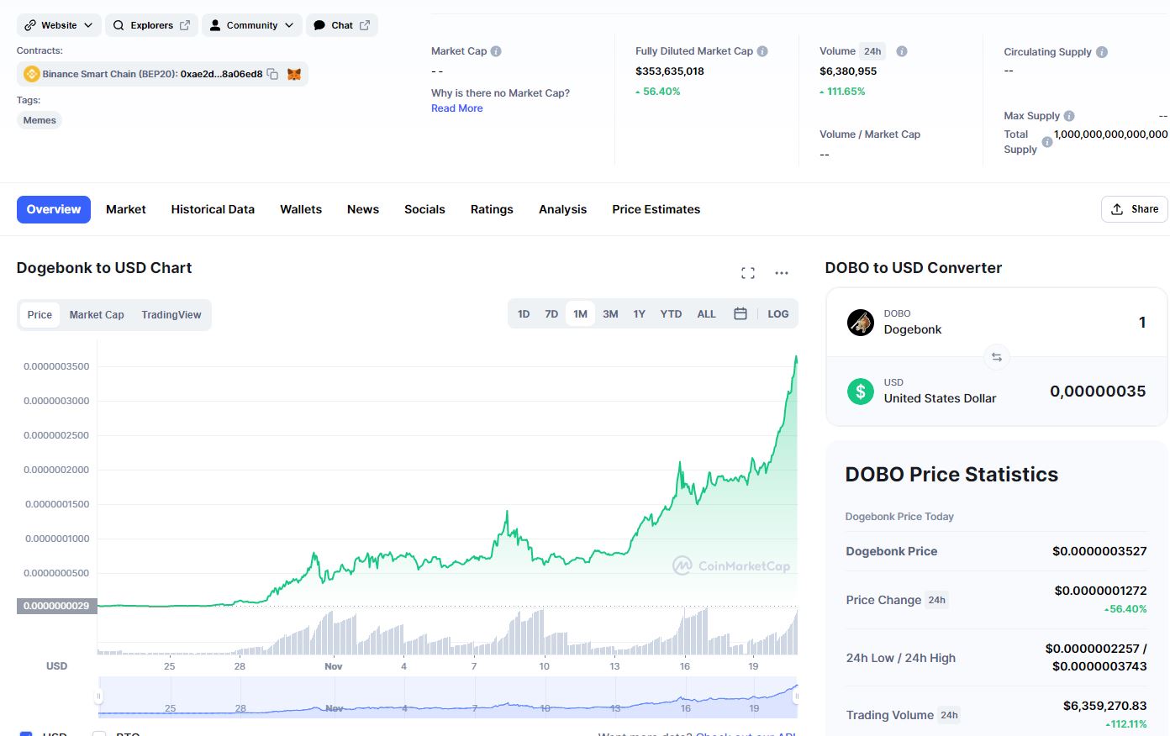Click the info icon beside Max Supply
This screenshot has height=736, width=1170.
coord(1069,116)
